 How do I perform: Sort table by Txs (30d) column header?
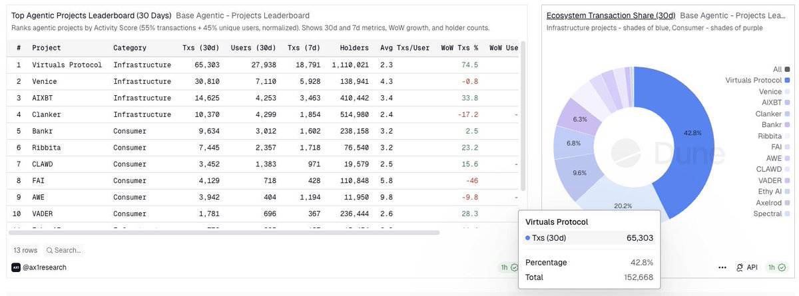pyautogui.click(x=201, y=48)
